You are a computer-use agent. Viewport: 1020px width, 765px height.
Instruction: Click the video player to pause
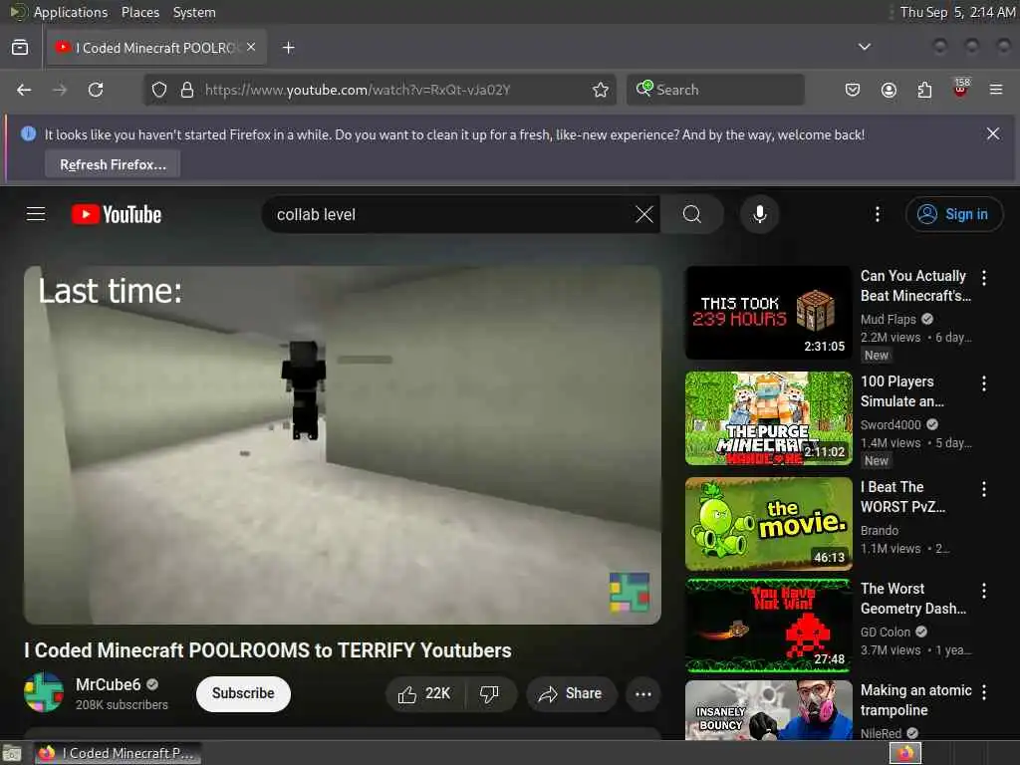[x=343, y=445]
